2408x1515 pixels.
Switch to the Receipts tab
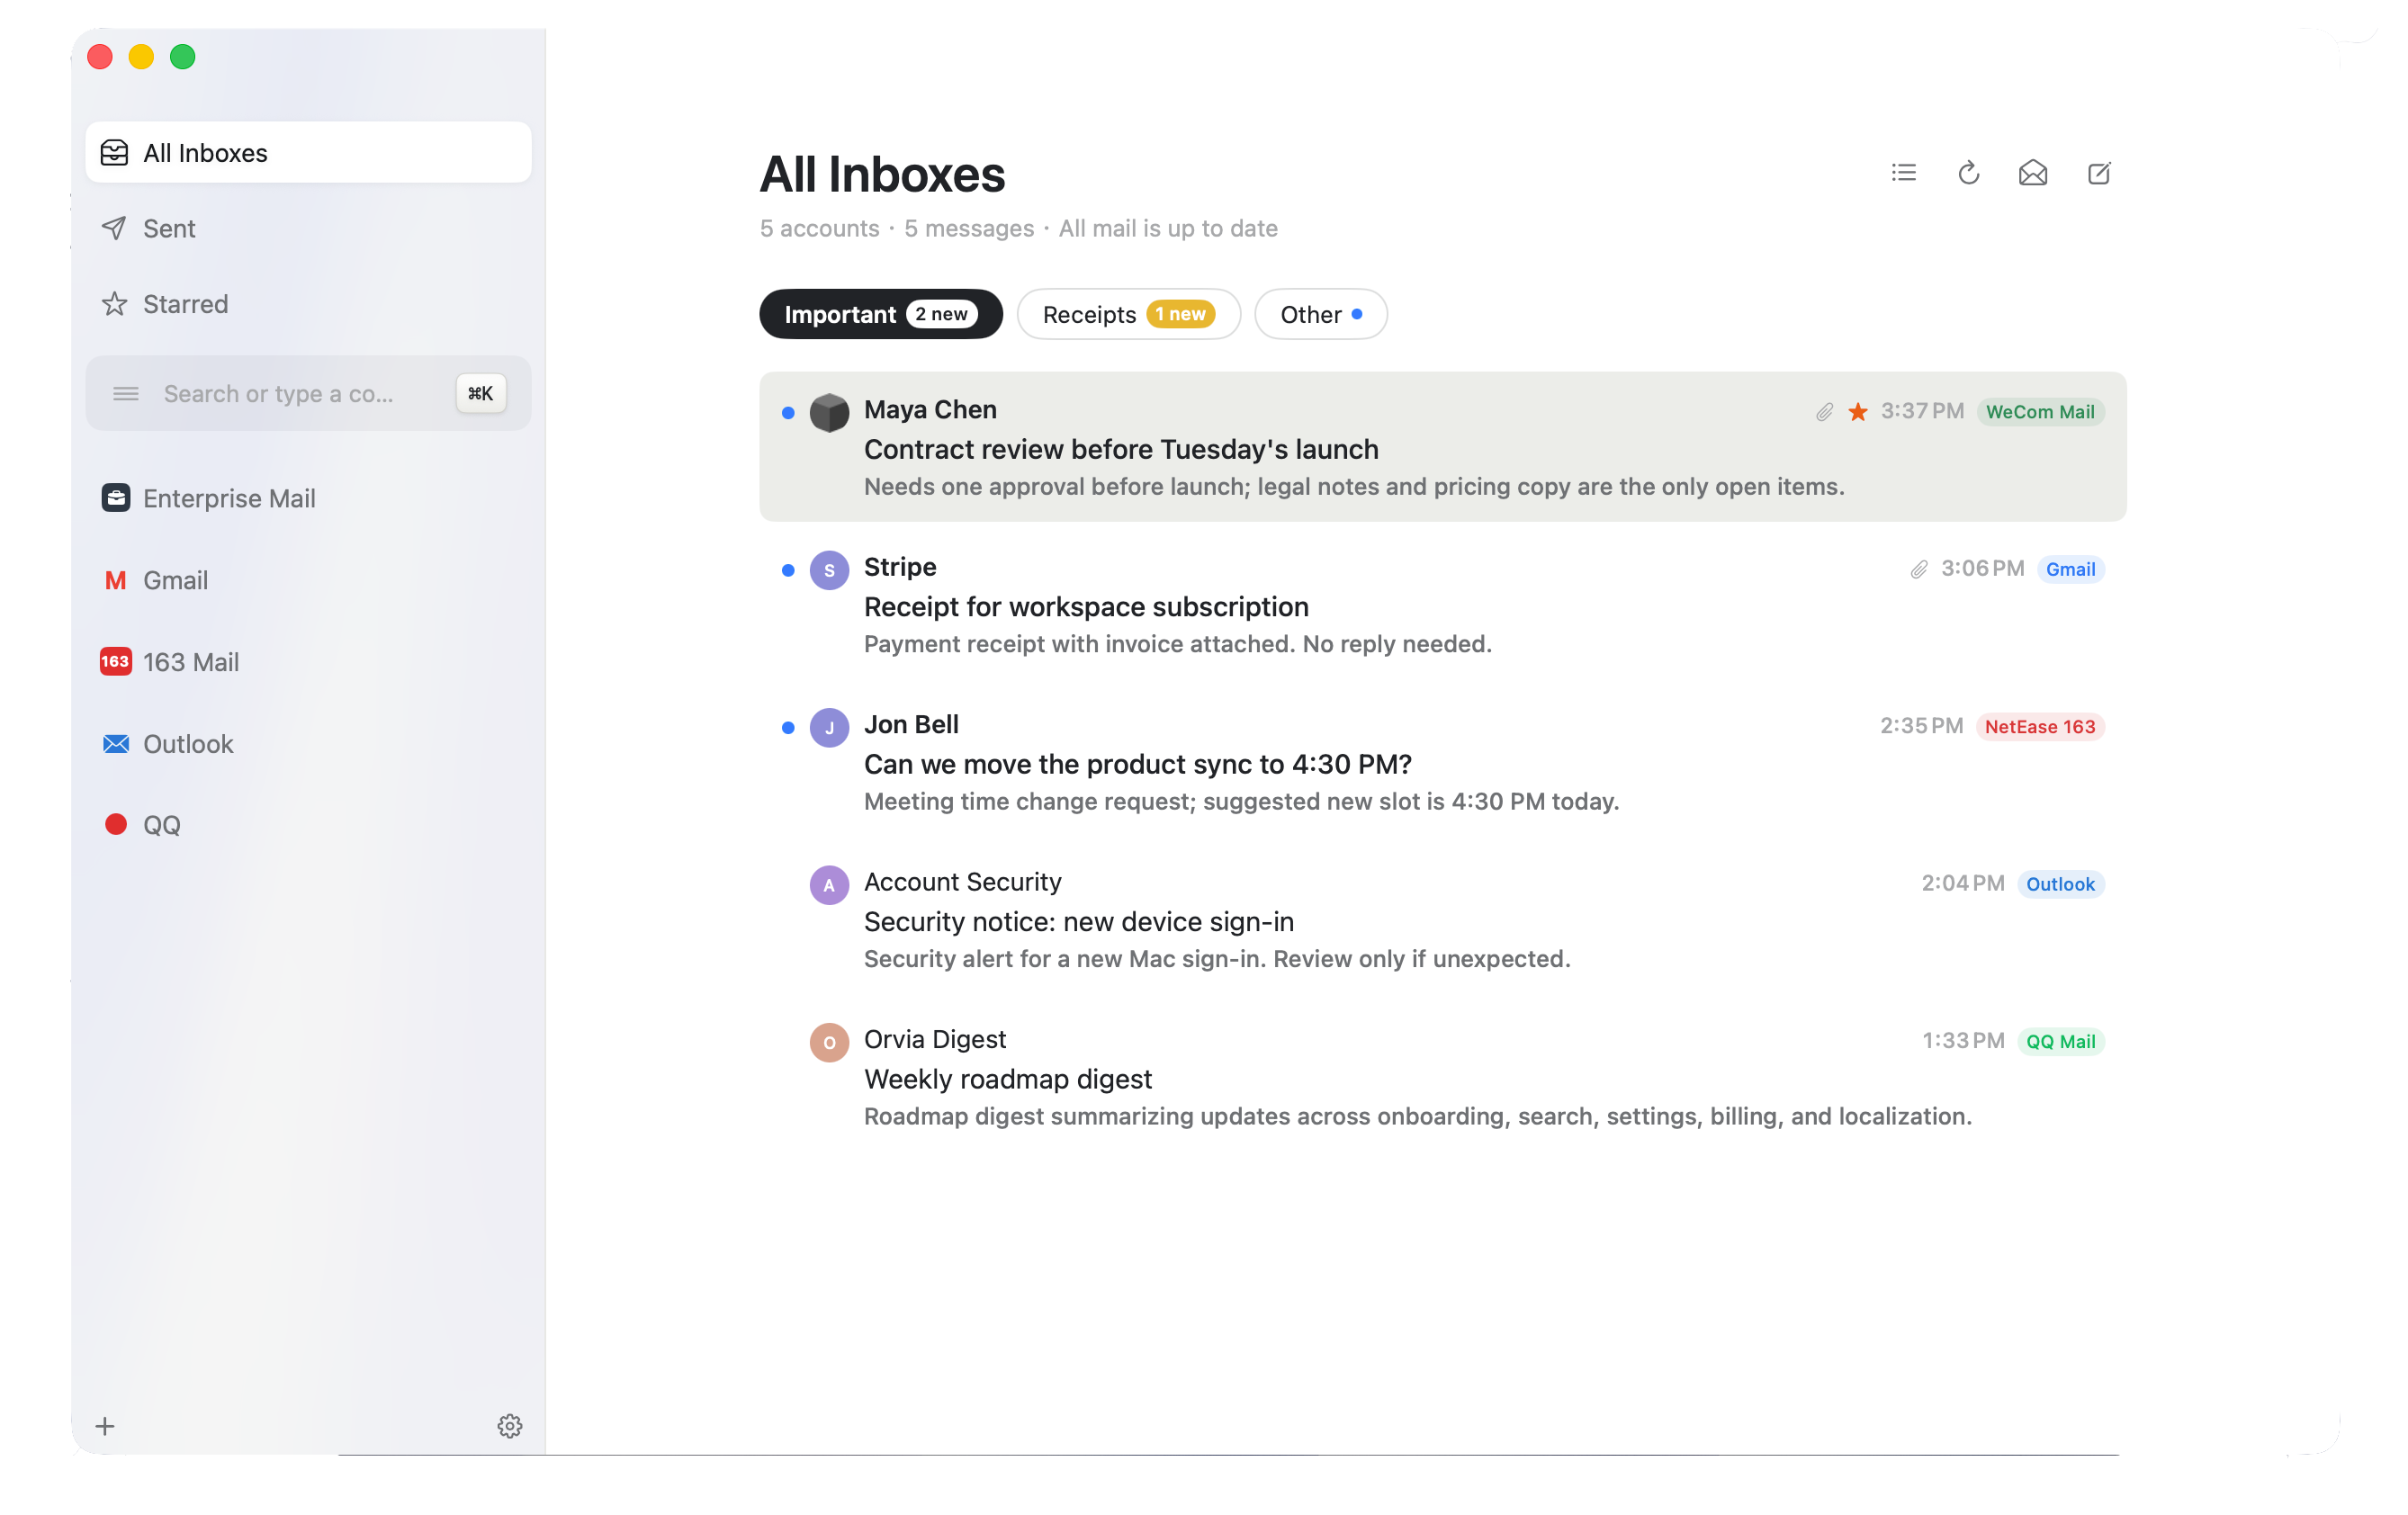pos(1129,314)
